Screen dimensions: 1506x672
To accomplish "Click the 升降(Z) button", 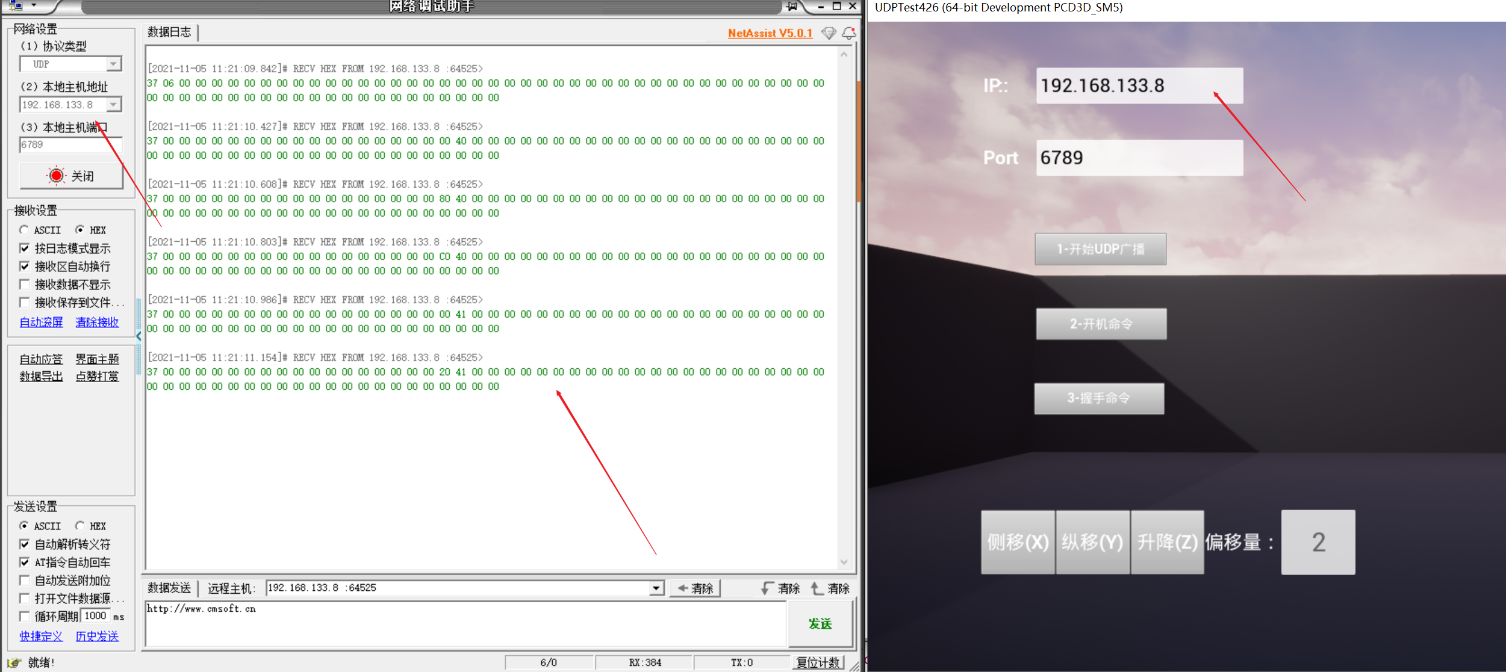I will 1168,542.
